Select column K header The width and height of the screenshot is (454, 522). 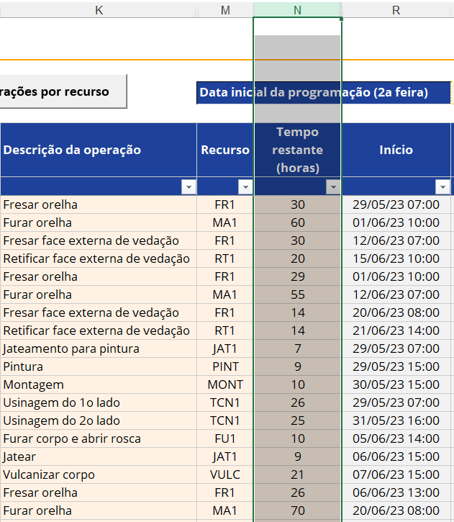pyautogui.click(x=99, y=9)
